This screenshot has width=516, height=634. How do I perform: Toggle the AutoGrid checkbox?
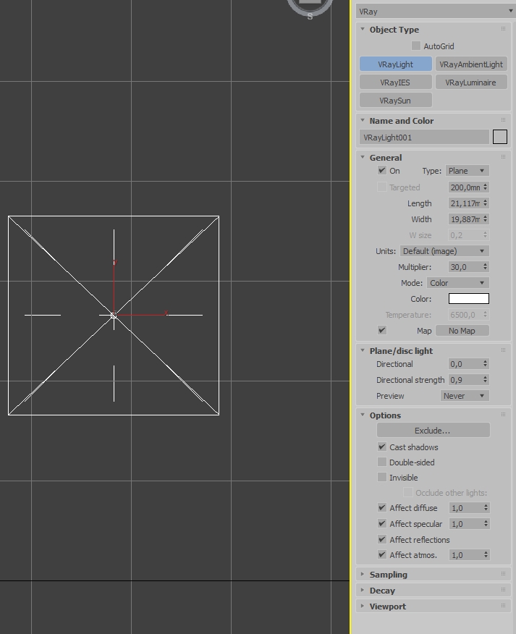pos(416,46)
